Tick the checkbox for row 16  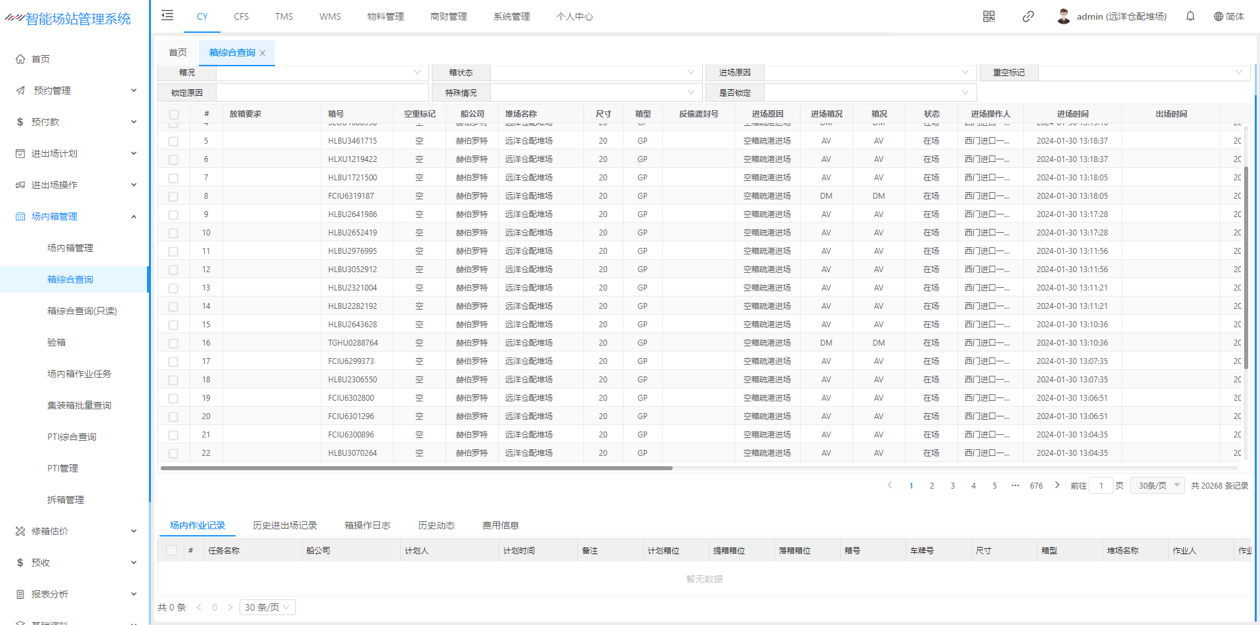tap(173, 343)
